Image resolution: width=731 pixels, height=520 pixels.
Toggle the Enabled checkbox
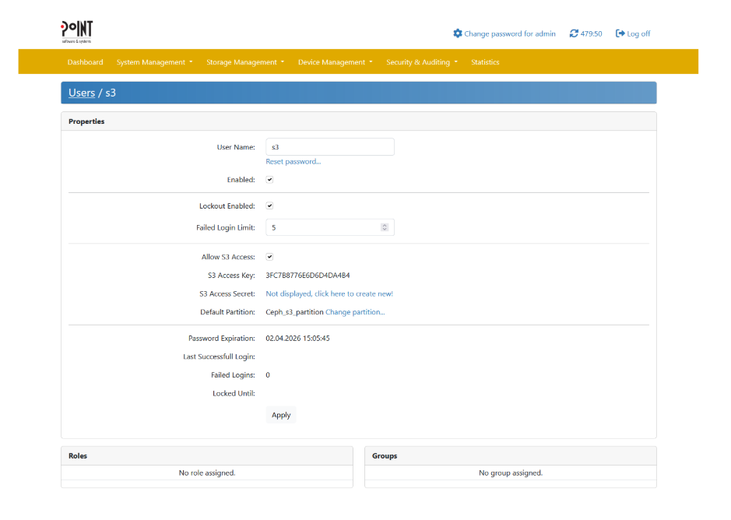[269, 180]
